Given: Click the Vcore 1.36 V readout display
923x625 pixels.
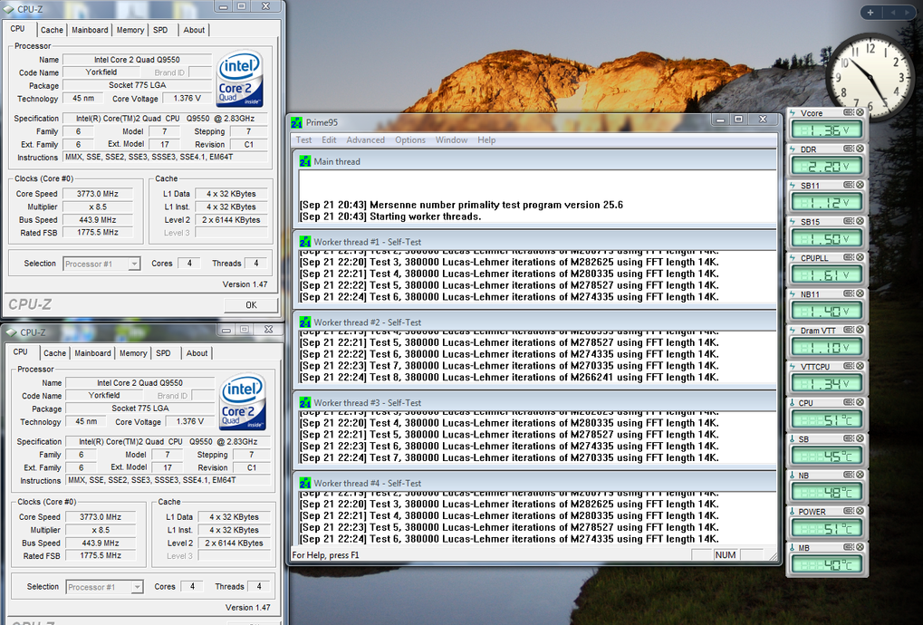Looking at the screenshot, I should tap(826, 130).
